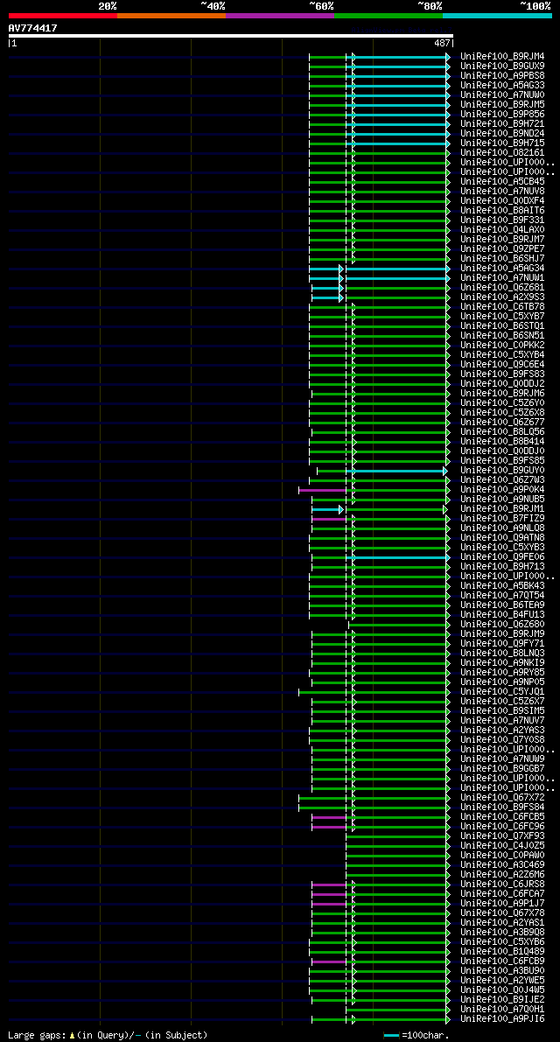This screenshot has width=560, height=1042.
Task: Select subject UniRef100_A5BK43
Action: (502, 586)
